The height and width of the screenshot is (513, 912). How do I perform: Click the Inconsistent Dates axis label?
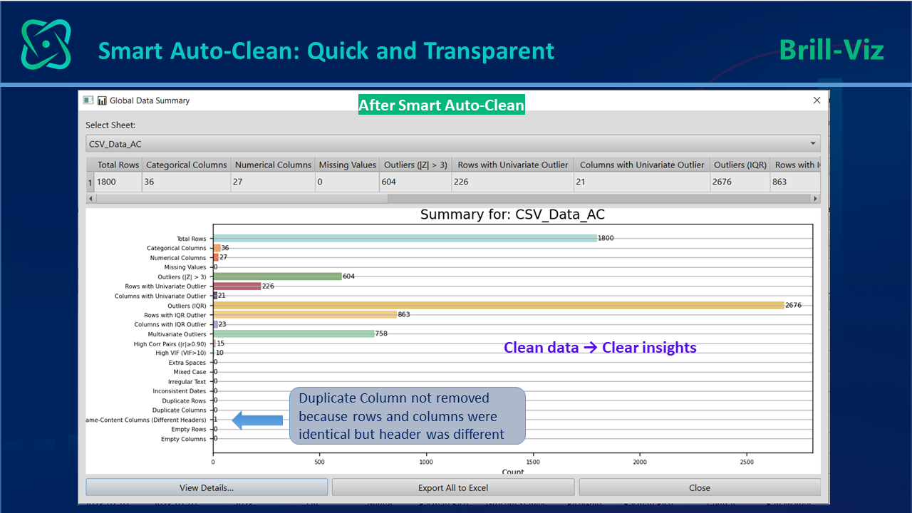pos(180,391)
